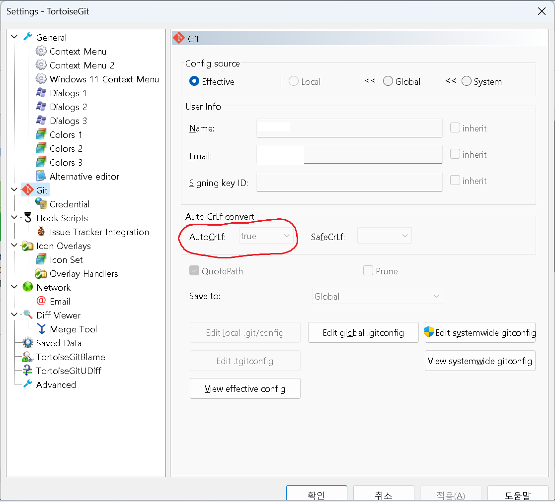Click the 취소 (Cancel) button
The image size is (555, 502).
pos(384,494)
